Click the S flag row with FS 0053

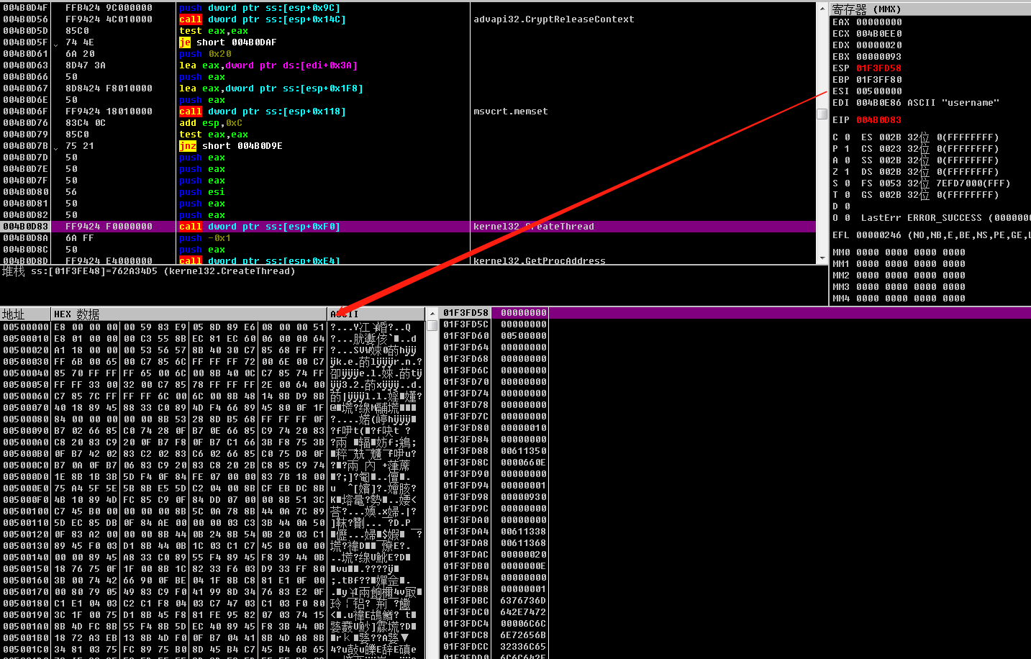[922, 183]
